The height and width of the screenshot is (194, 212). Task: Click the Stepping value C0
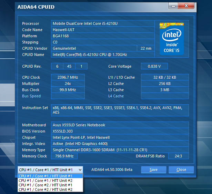click(103, 42)
